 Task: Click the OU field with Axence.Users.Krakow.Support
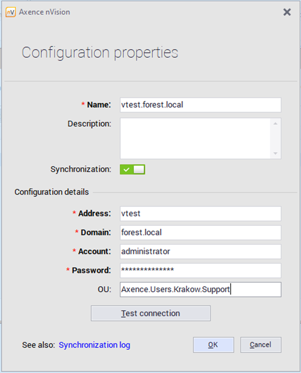pos(200,290)
